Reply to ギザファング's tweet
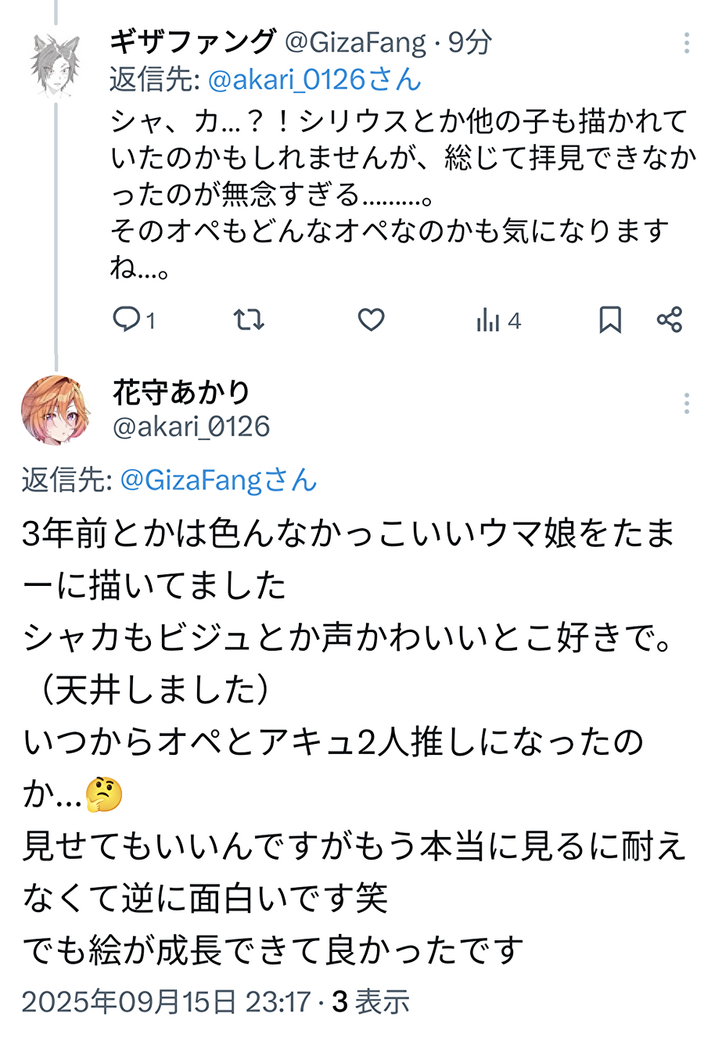The height and width of the screenshot is (1038, 722). pos(128,319)
